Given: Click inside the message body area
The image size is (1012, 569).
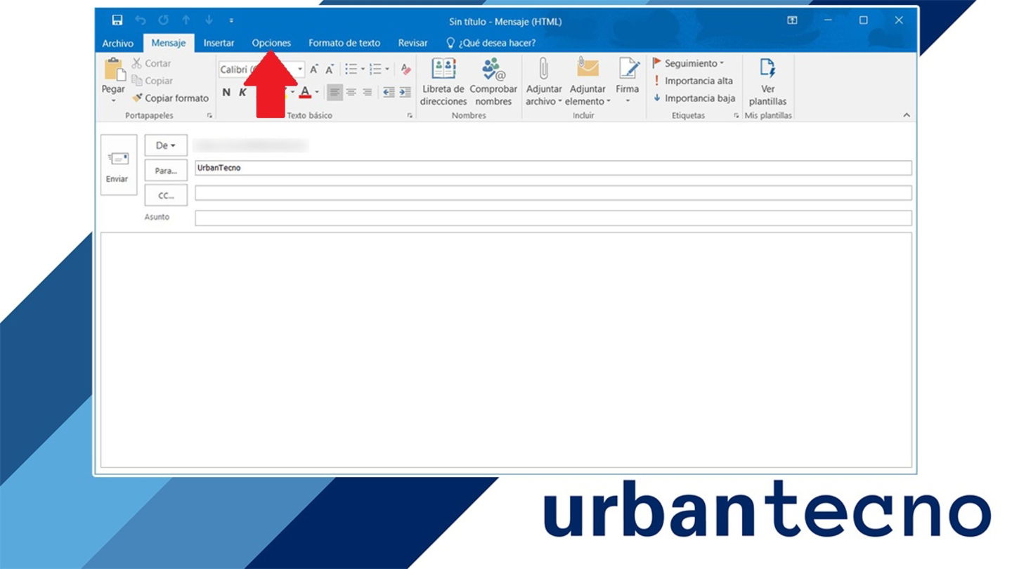Looking at the screenshot, I should click(x=506, y=350).
